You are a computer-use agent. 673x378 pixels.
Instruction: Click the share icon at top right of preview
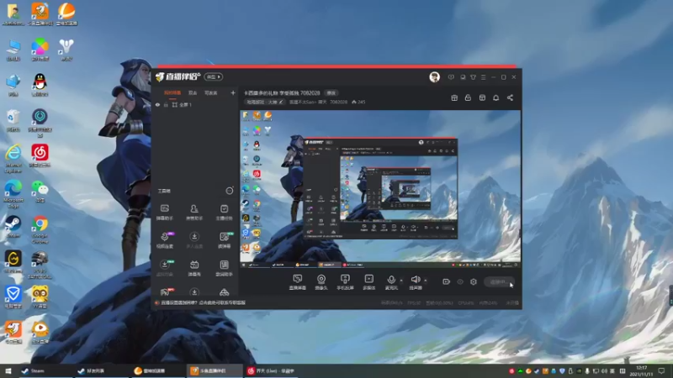pos(510,97)
